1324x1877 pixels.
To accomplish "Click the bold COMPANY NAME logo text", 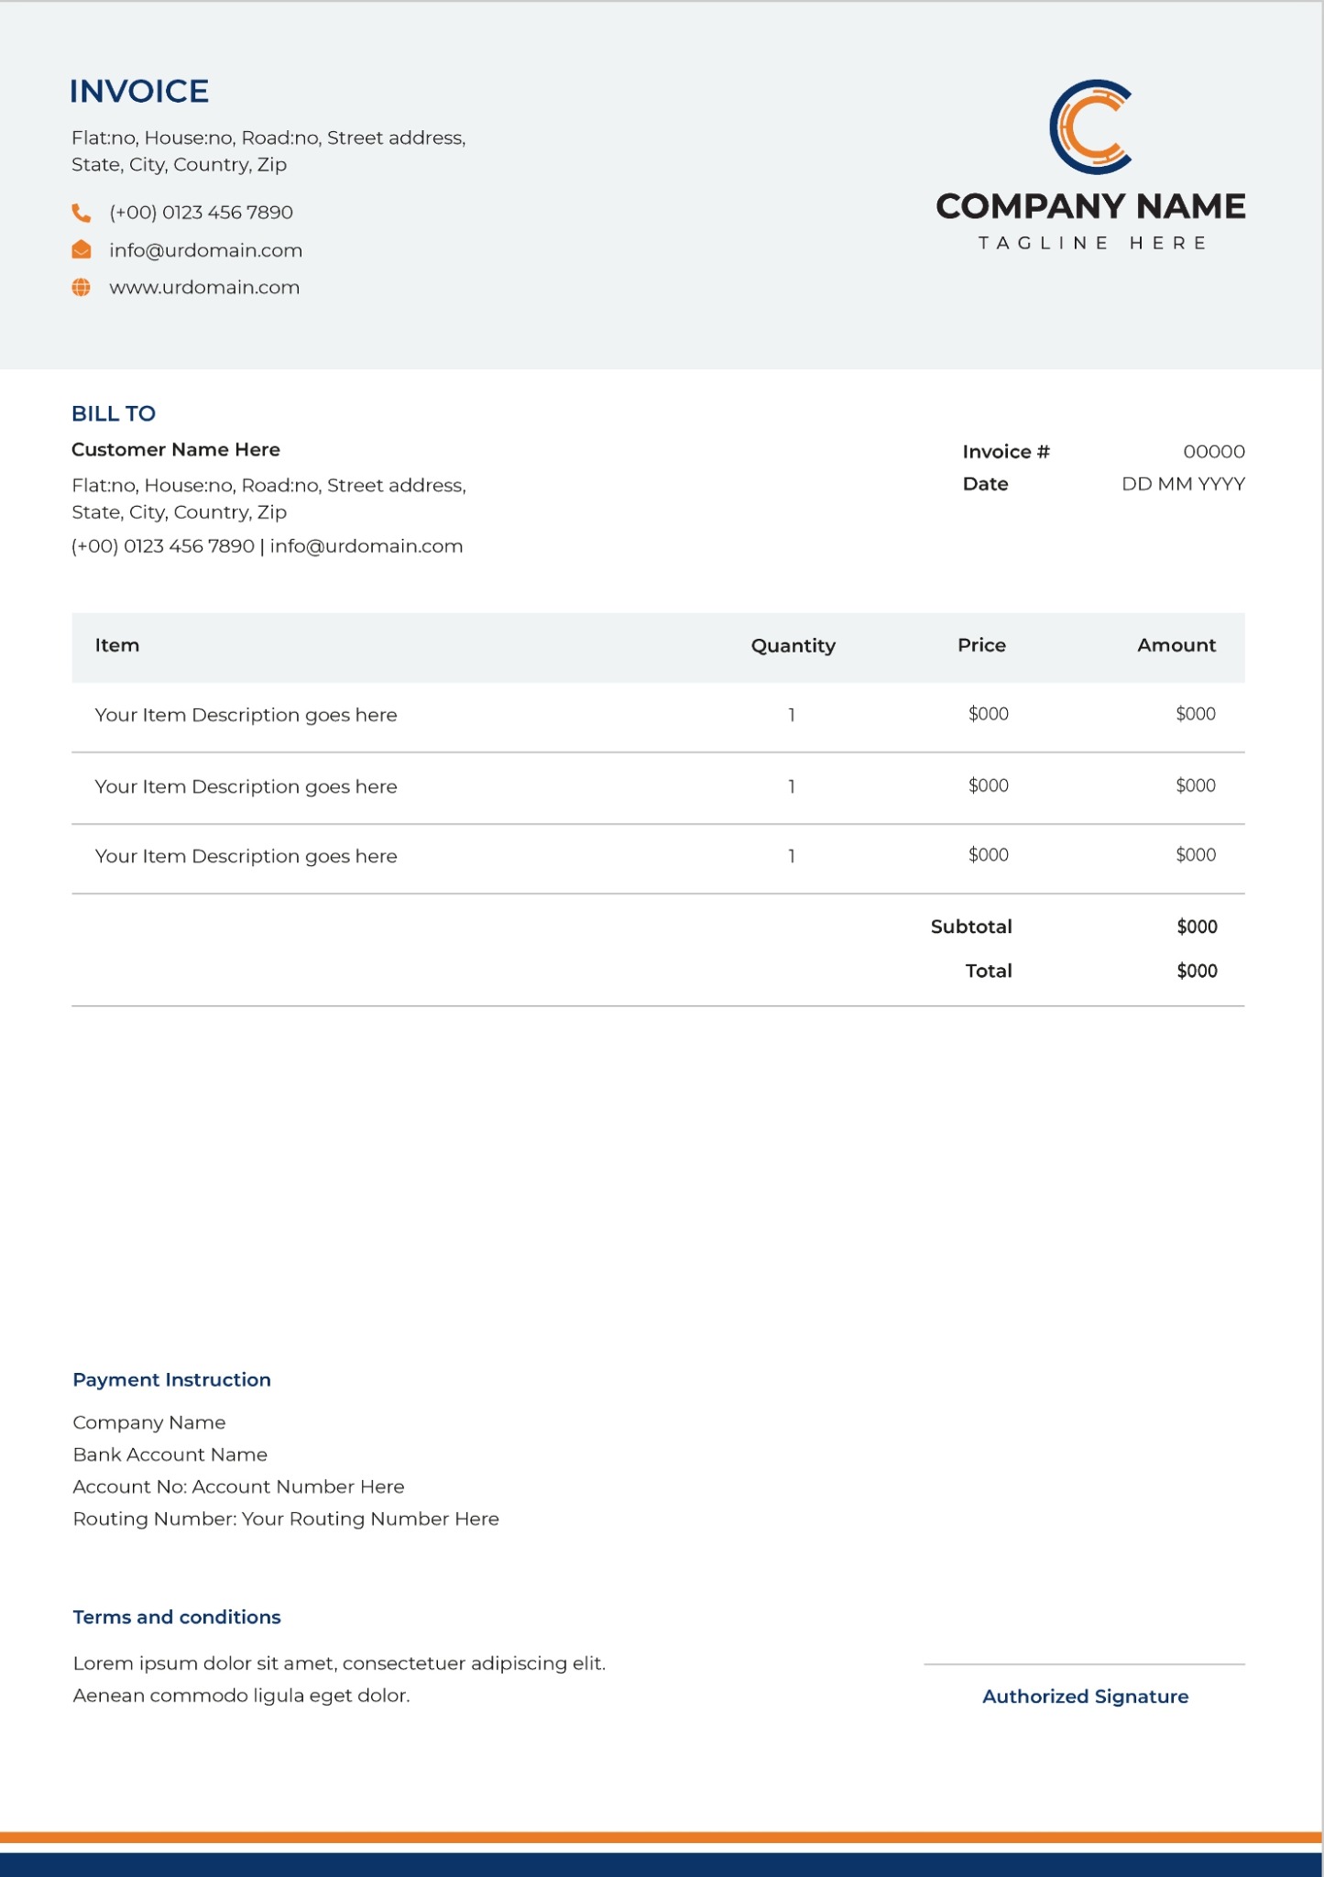I will pos(1090,206).
